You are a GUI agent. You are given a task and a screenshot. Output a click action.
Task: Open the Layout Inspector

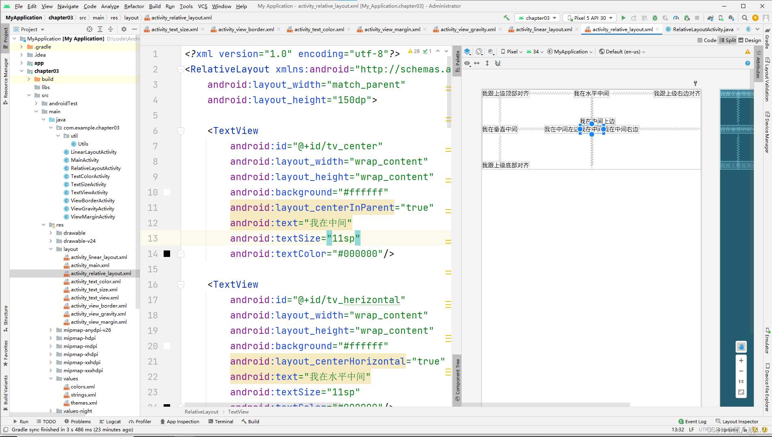pyautogui.click(x=737, y=421)
